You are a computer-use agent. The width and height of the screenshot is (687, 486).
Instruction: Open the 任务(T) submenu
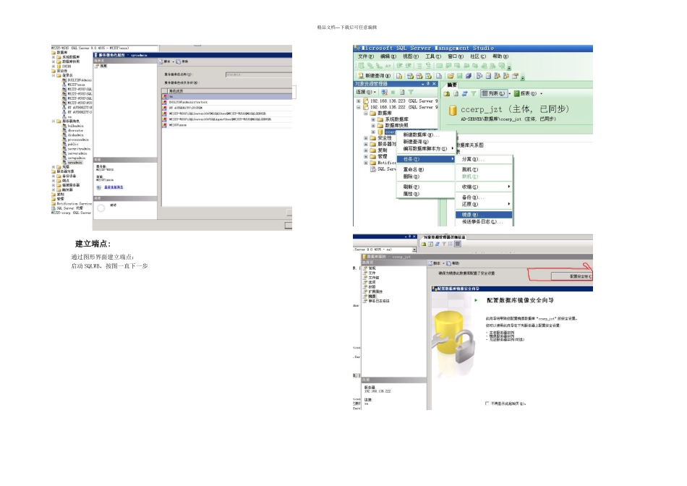click(x=425, y=159)
